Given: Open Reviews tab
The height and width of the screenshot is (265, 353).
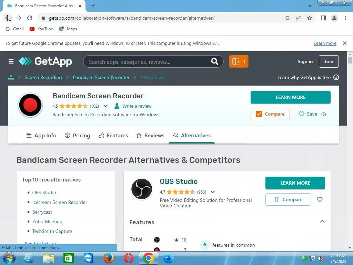Looking at the screenshot, I should point(150,135).
